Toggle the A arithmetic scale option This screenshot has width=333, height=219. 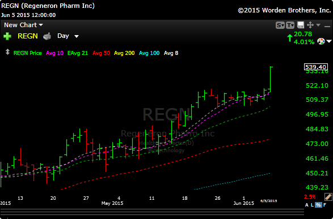[x=307, y=205]
